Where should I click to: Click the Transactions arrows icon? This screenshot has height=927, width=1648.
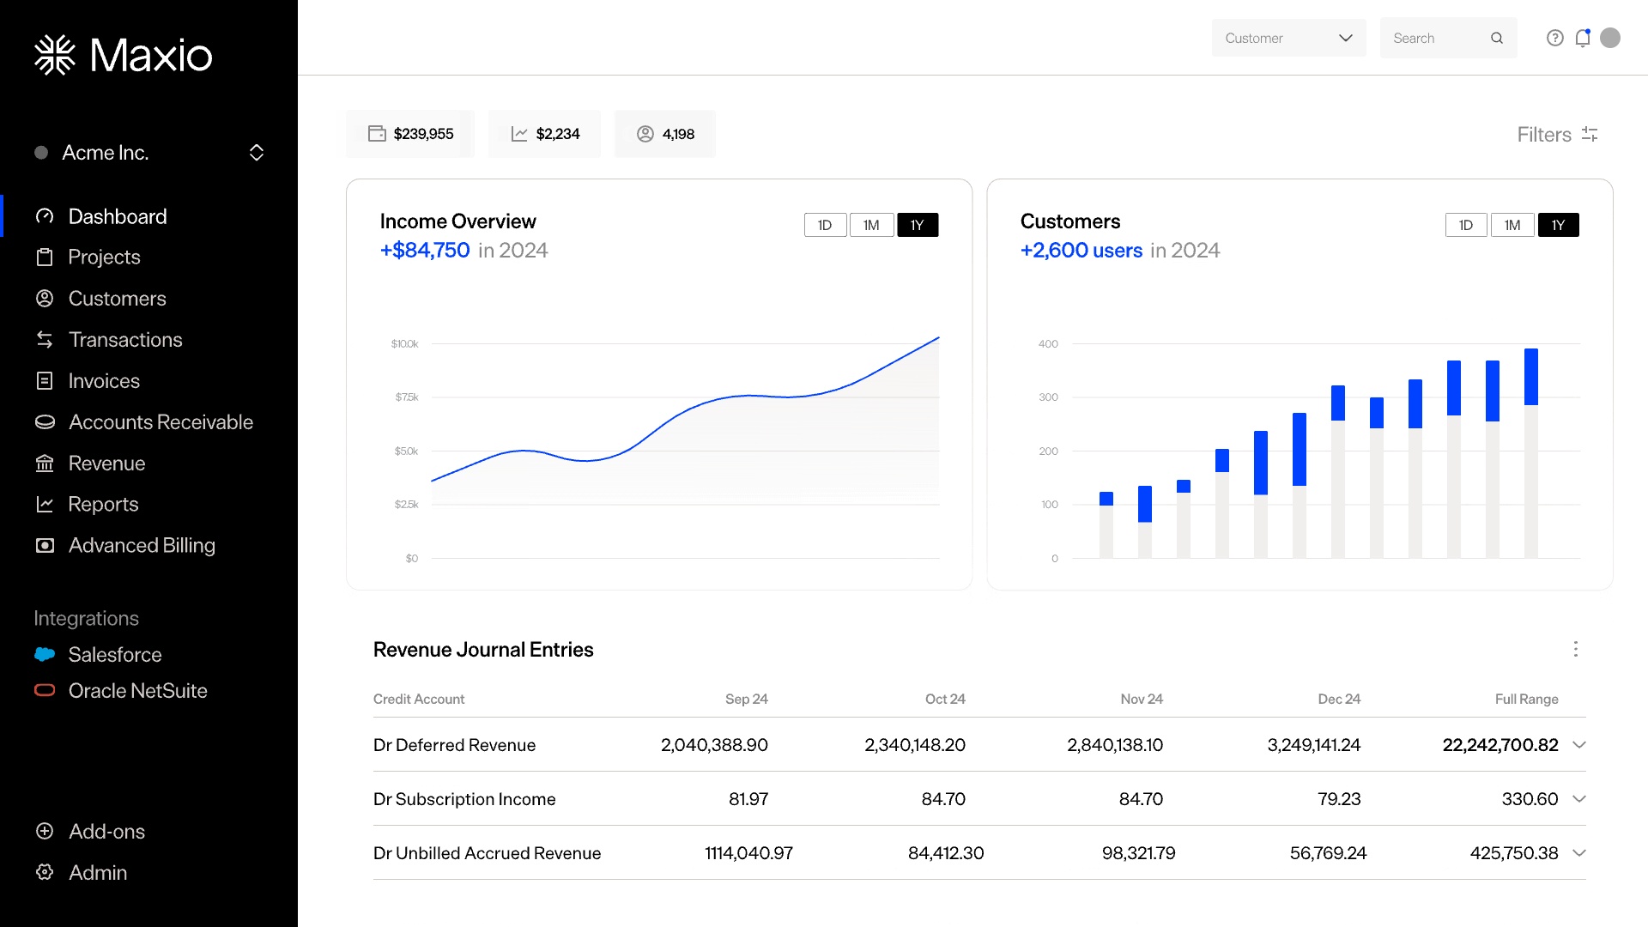[45, 340]
